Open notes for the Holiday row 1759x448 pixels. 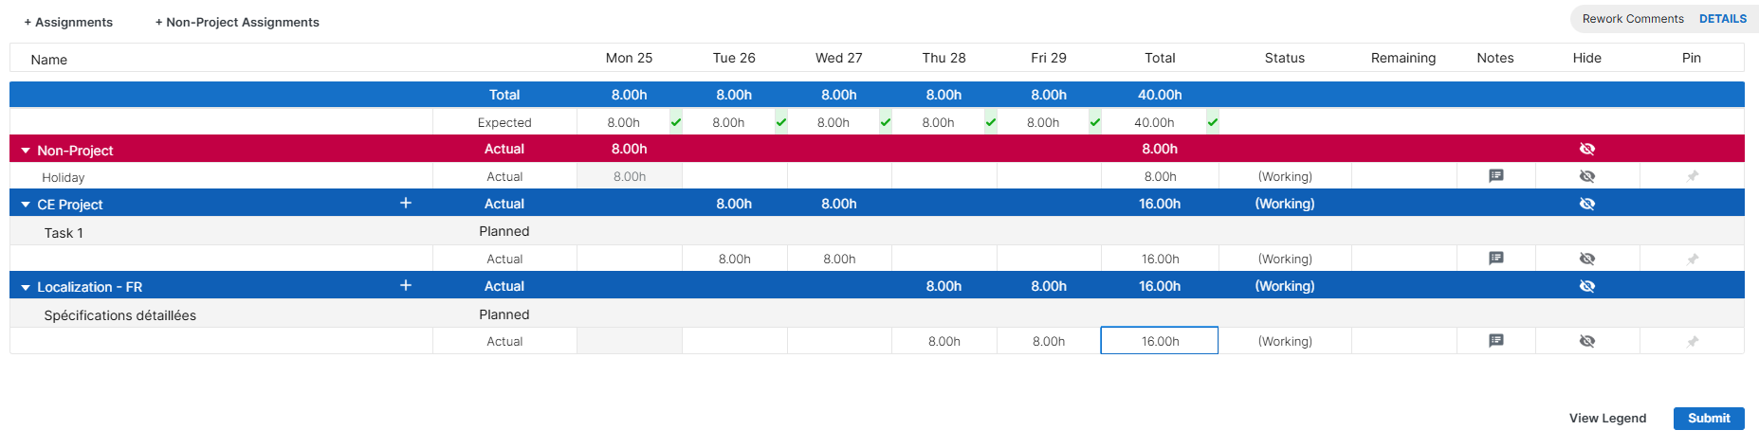point(1495,176)
